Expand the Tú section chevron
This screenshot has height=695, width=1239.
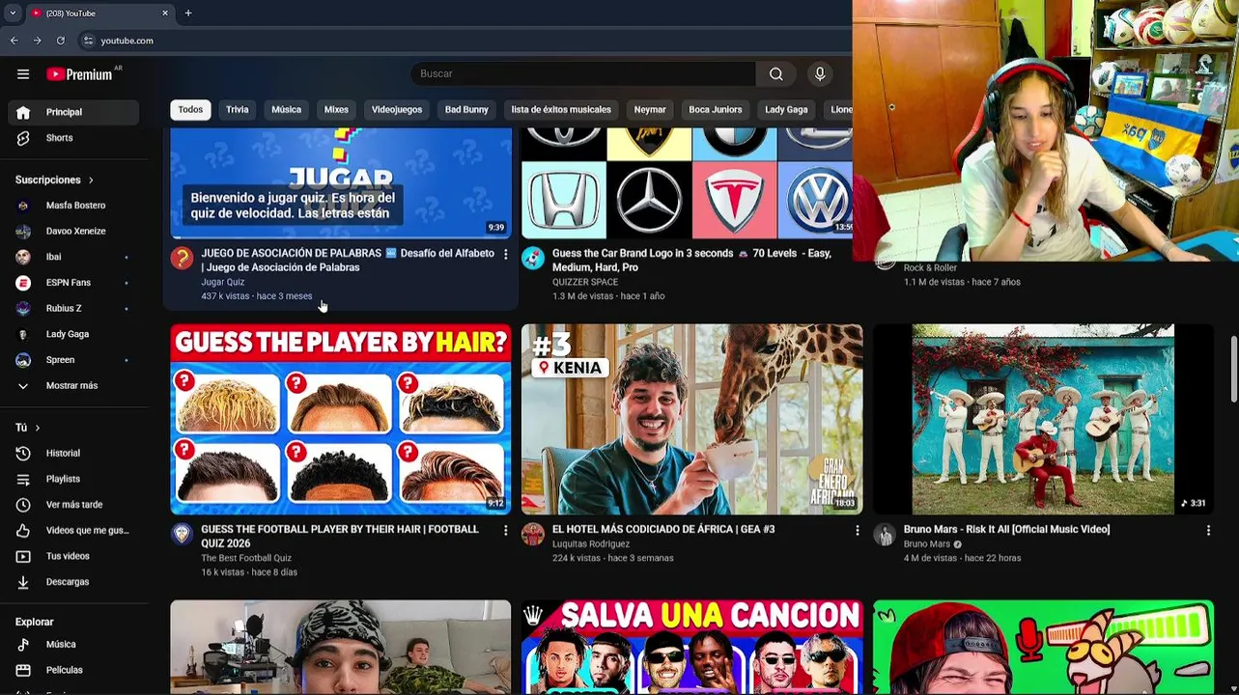pyautogui.click(x=38, y=428)
